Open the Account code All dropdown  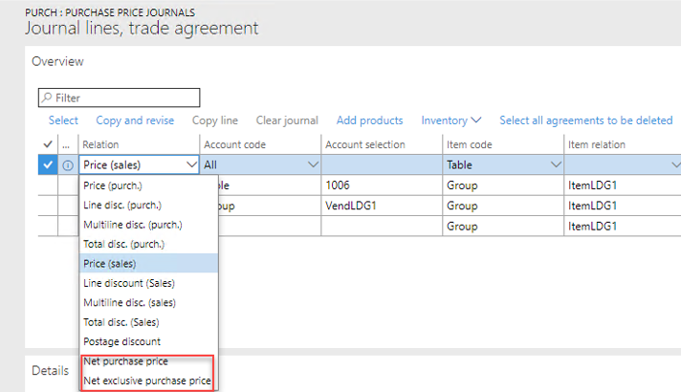click(312, 164)
